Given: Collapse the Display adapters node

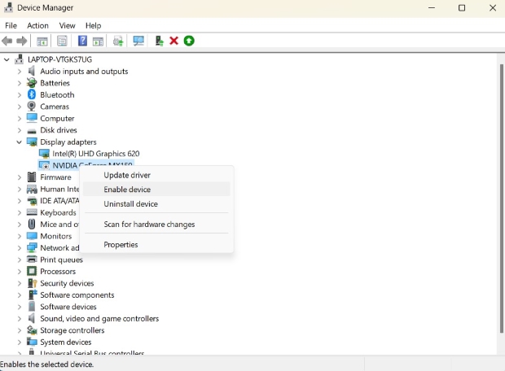Looking at the screenshot, I should click(20, 142).
